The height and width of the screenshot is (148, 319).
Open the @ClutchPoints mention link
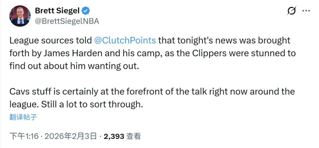125,40
